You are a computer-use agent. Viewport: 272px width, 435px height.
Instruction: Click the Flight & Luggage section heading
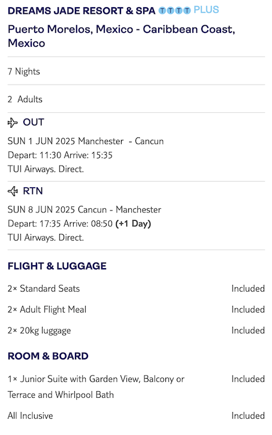[57, 266]
